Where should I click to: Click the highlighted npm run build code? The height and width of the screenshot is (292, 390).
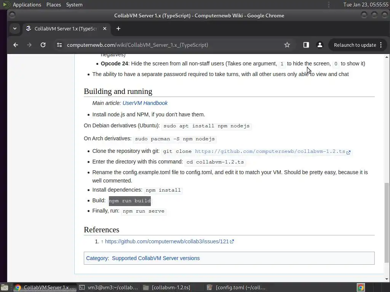[x=130, y=201]
